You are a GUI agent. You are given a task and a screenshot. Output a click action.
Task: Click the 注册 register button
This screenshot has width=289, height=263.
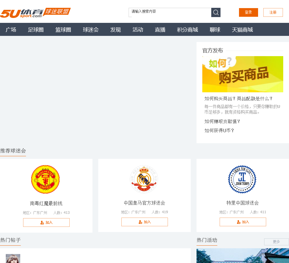tap(273, 12)
